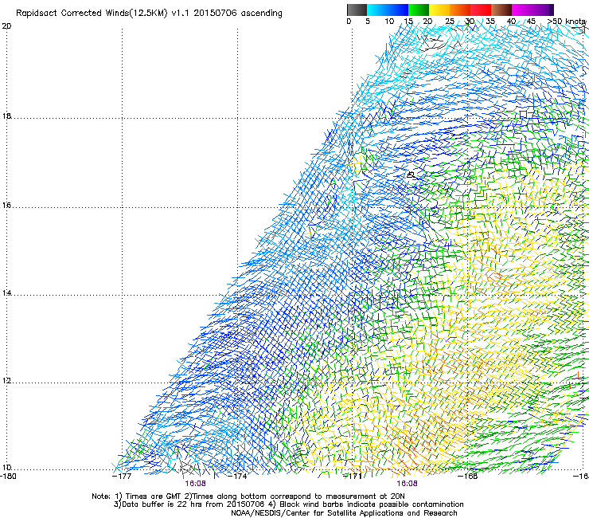Click longitude label '-168' on the bottom axis
Screen dimensions: 589x518
click(468, 476)
